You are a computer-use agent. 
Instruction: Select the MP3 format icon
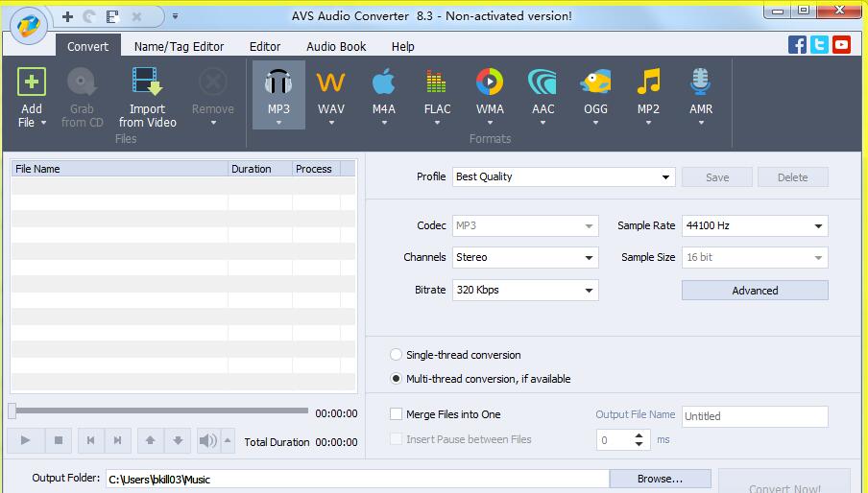pos(278,82)
